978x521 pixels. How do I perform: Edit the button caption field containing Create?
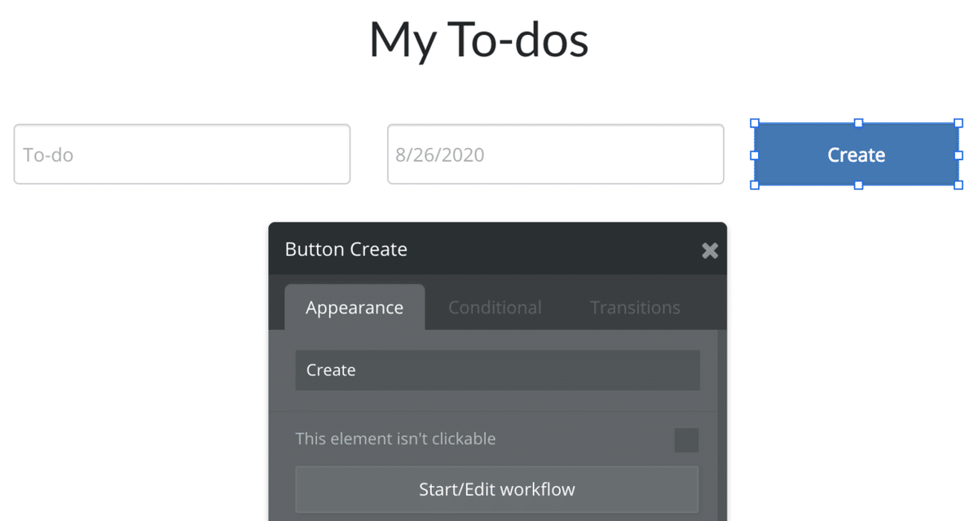point(497,370)
